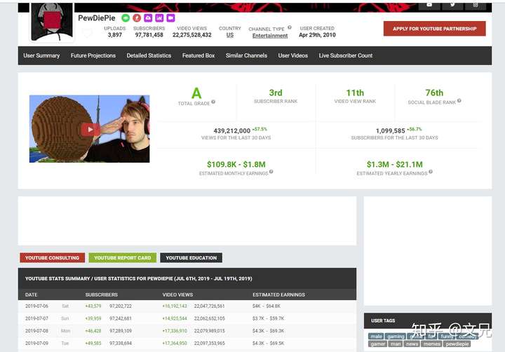Click the A total grade
505x352 pixels.
[x=196, y=93]
